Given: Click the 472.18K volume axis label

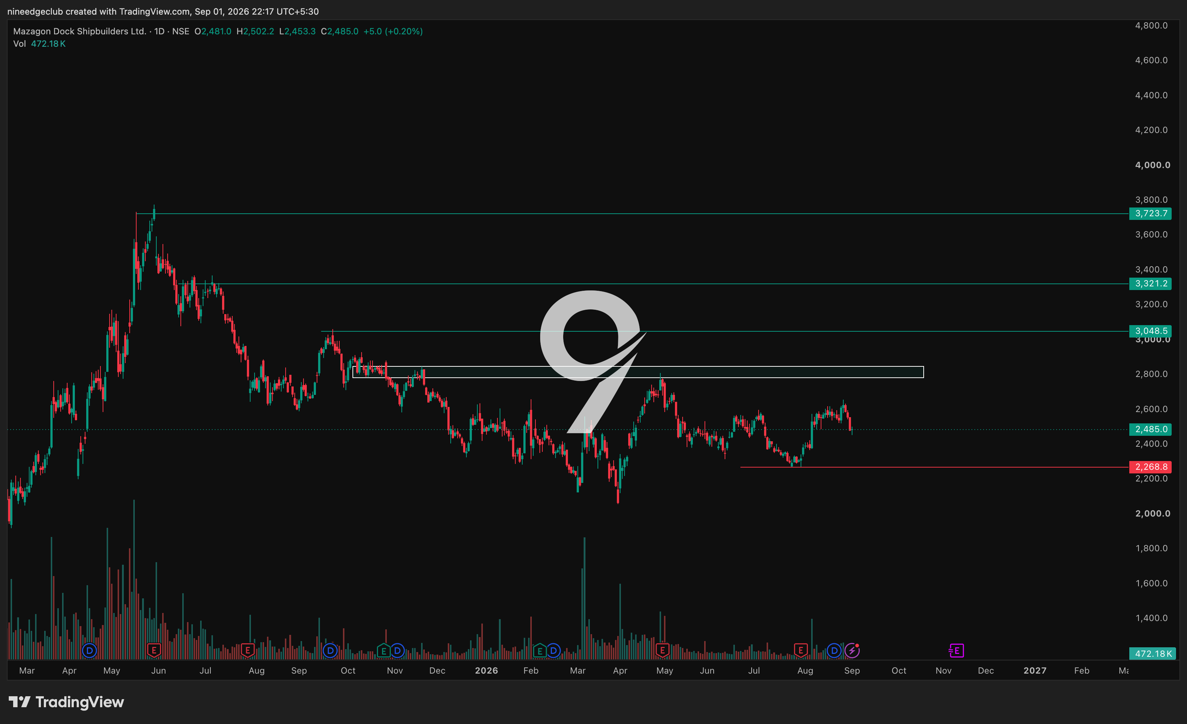Looking at the screenshot, I should click(1152, 653).
